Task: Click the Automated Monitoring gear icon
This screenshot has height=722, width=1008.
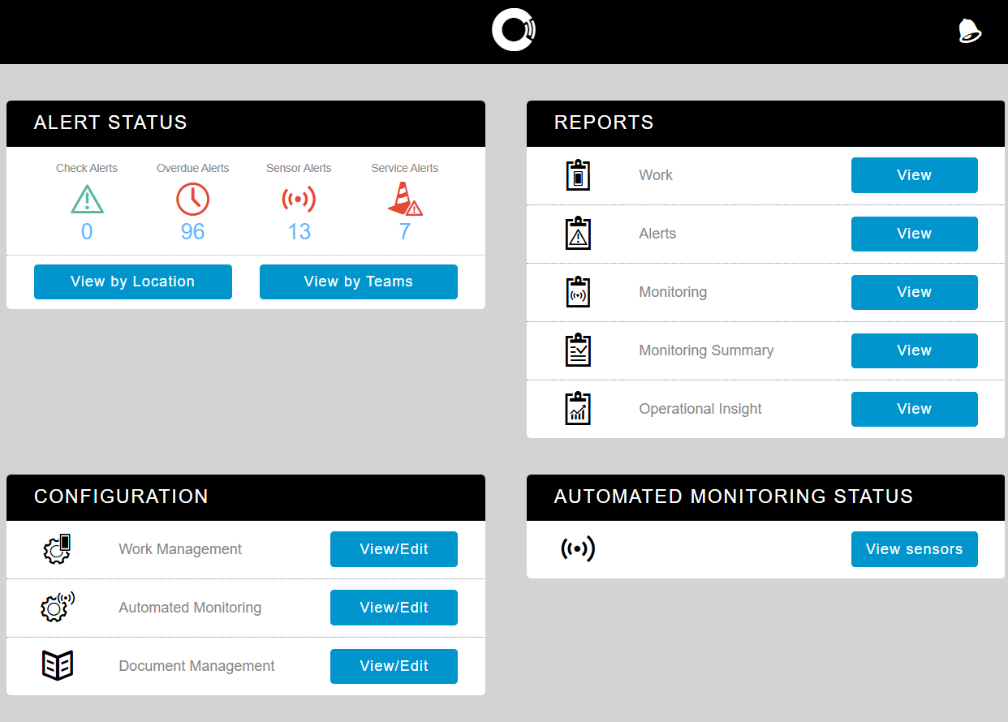Action: pos(58,608)
